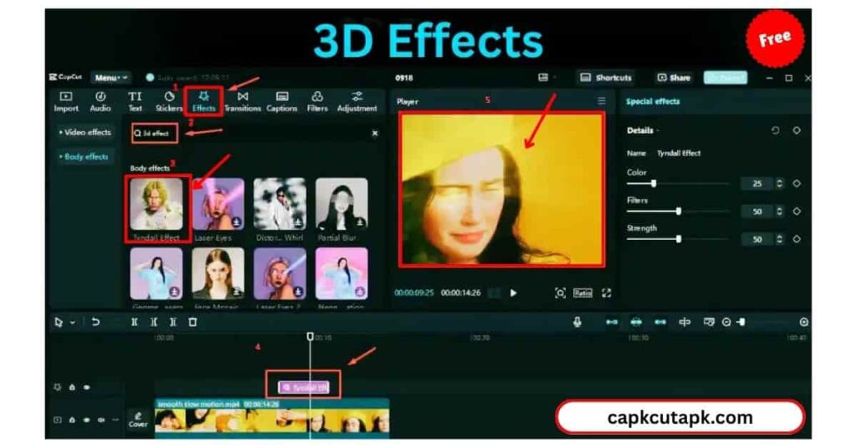Image resolution: width=857 pixels, height=448 pixels.
Task: Open the Stickers tab
Action: point(169,102)
